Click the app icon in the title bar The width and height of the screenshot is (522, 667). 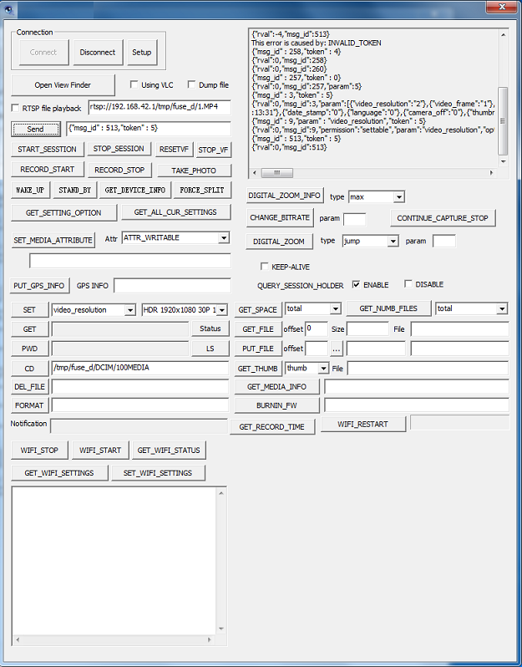point(9,8)
